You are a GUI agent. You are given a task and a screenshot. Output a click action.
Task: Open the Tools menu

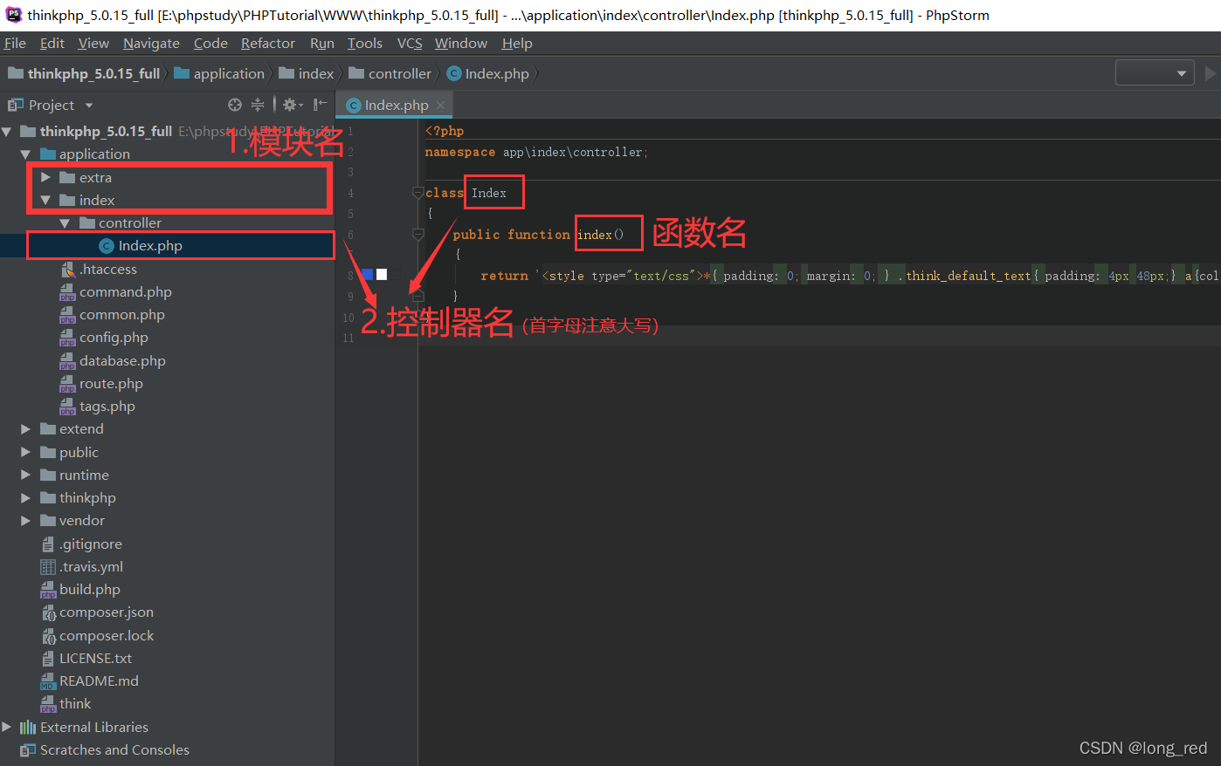(365, 44)
